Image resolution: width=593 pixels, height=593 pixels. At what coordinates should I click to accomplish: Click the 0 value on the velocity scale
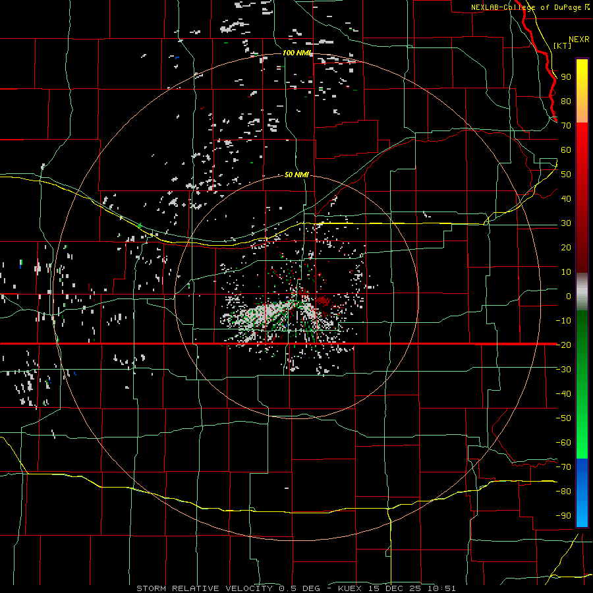pos(569,296)
